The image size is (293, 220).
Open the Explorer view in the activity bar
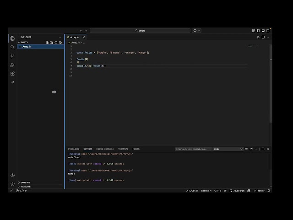click(x=12, y=38)
